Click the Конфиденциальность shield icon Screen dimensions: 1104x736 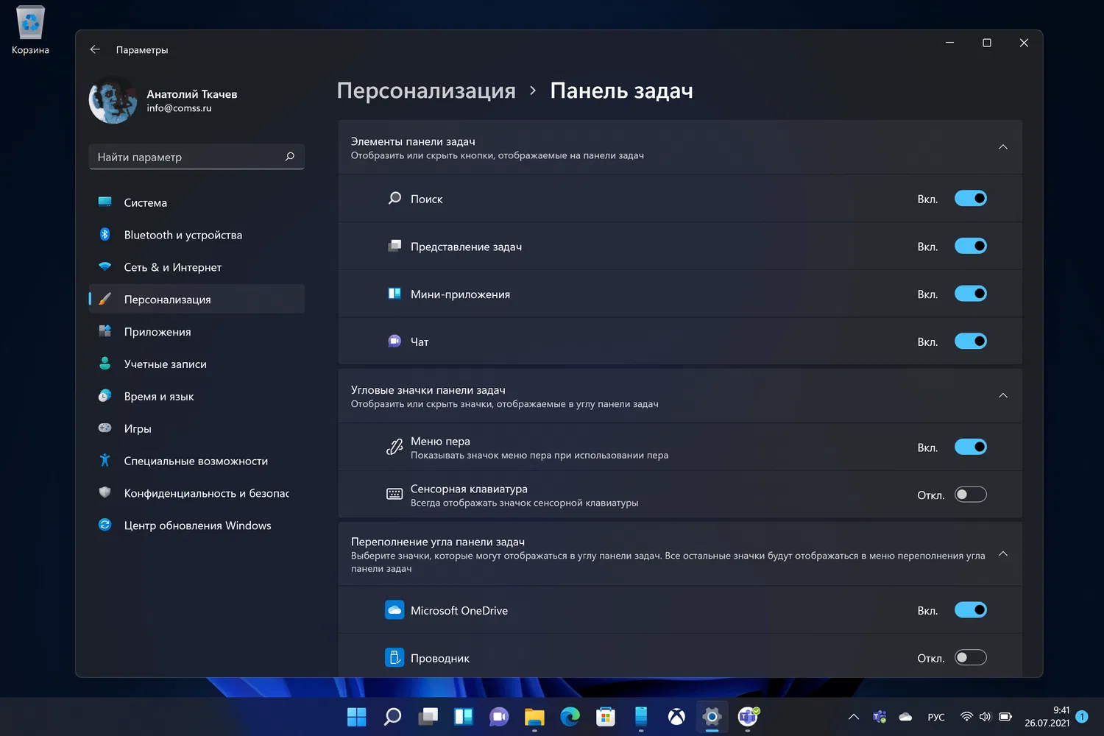[105, 492]
